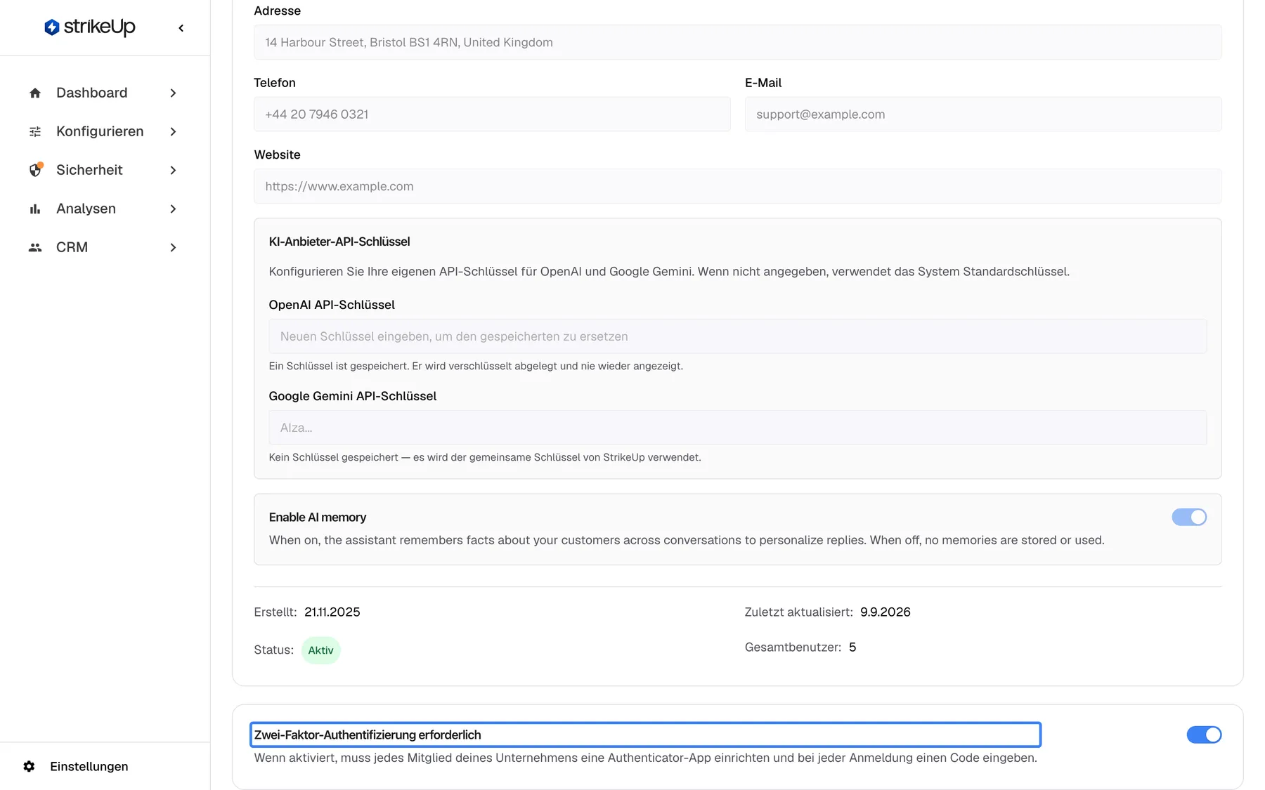Screen dimensions: 1265x790
Task: Focus the OpenAI API-Schlüssel field
Action: [737, 336]
